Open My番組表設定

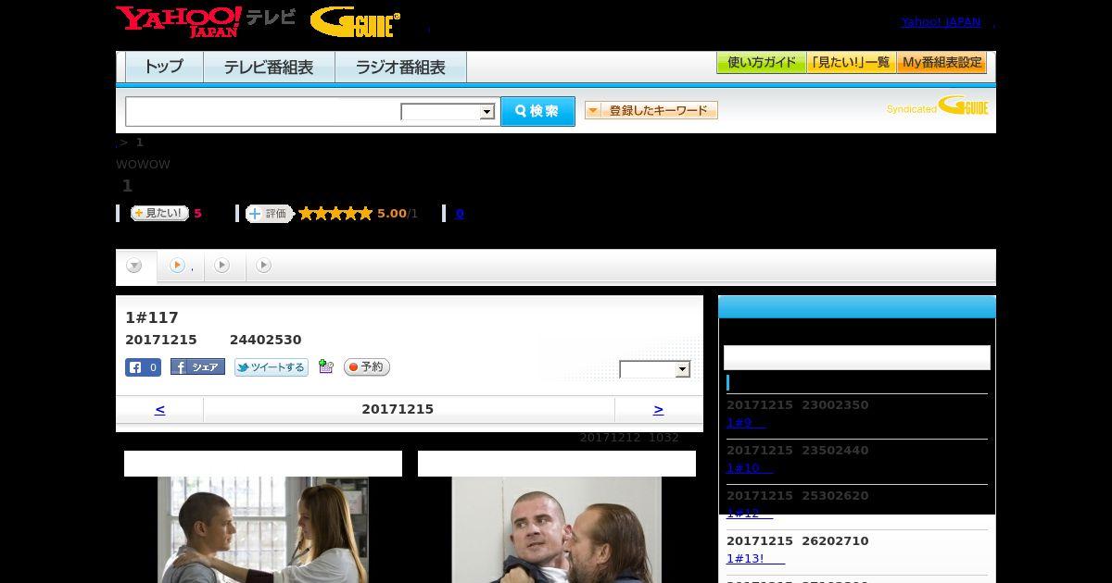941,63
